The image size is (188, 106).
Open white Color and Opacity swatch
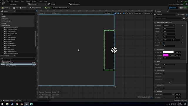click(x=168, y=52)
